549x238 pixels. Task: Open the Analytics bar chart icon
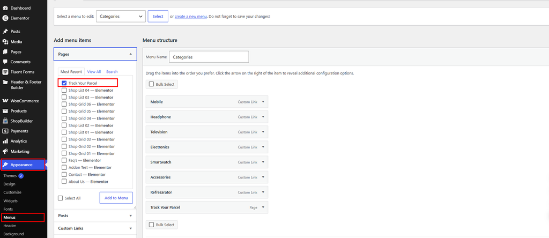coord(5,141)
